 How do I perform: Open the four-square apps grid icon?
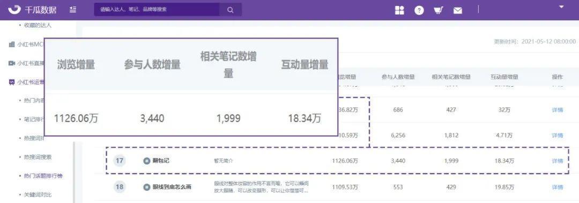[399, 10]
